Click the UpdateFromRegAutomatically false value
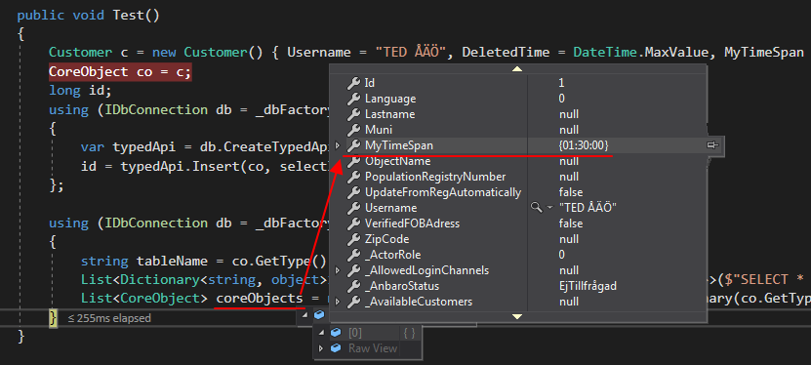Screen dimensions: 811x365 pyautogui.click(x=571, y=192)
